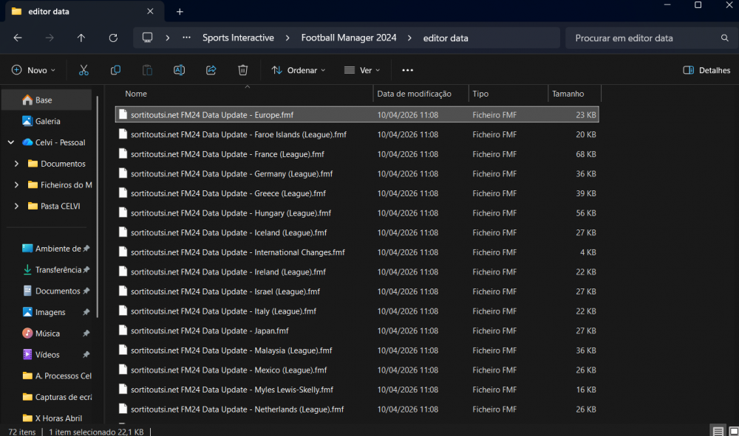Select Ireland (League).fmf file
739x436 pixels.
click(x=357, y=271)
